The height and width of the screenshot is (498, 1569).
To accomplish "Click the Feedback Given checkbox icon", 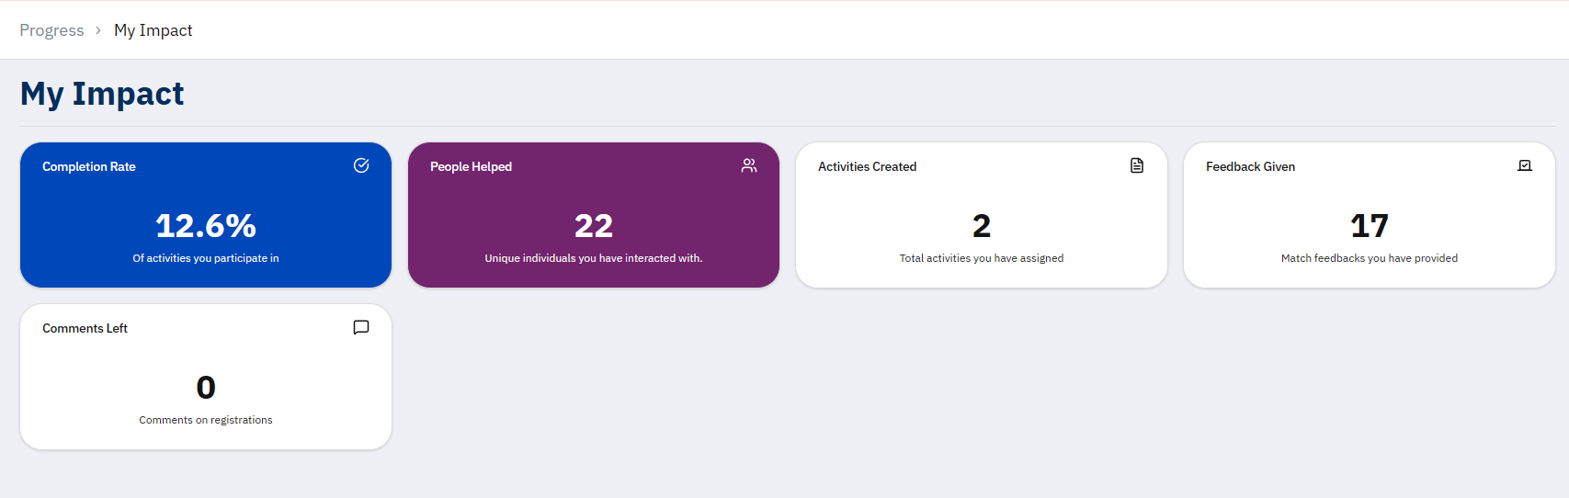I will point(1525,165).
